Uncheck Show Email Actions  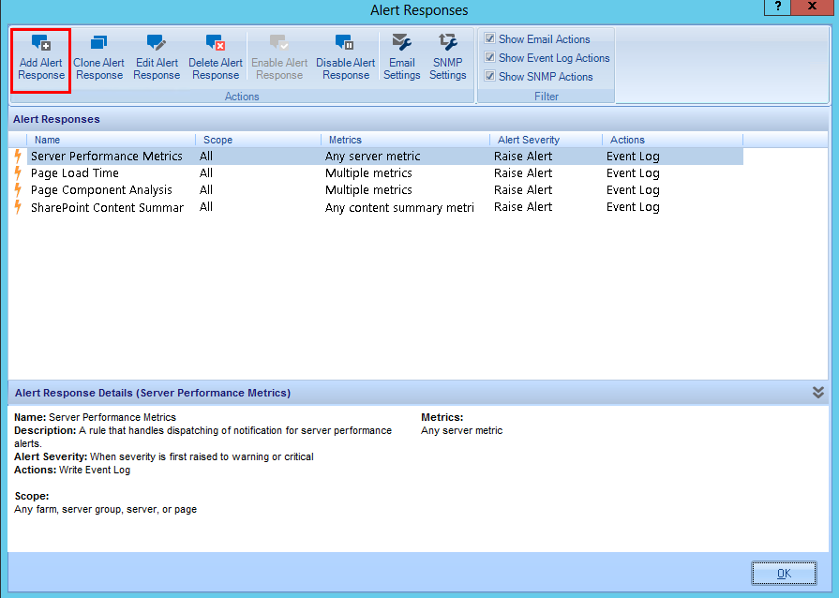click(x=489, y=38)
